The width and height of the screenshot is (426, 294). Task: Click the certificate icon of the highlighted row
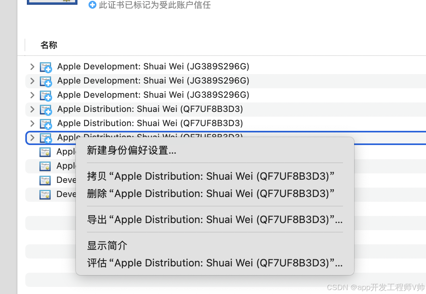[x=46, y=138]
